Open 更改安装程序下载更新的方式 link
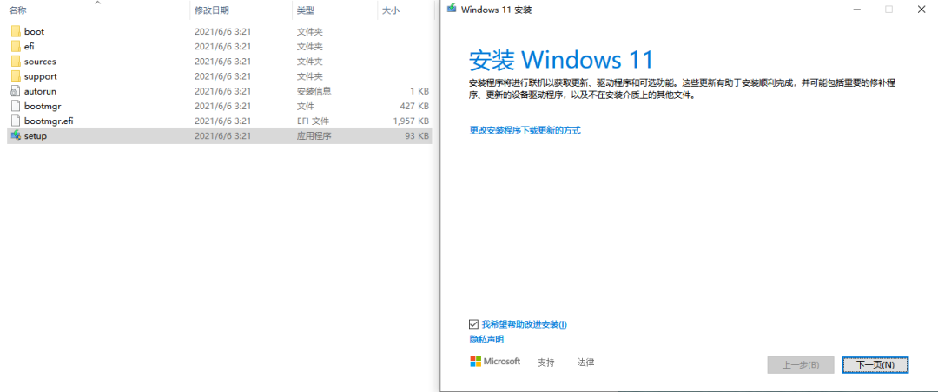 tap(525, 130)
